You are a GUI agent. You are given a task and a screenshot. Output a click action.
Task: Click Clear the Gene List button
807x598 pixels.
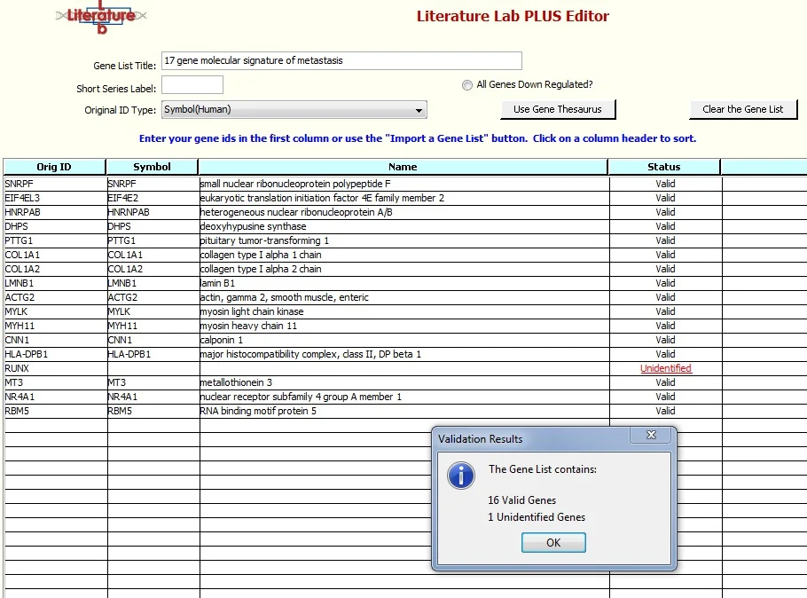pyautogui.click(x=742, y=109)
